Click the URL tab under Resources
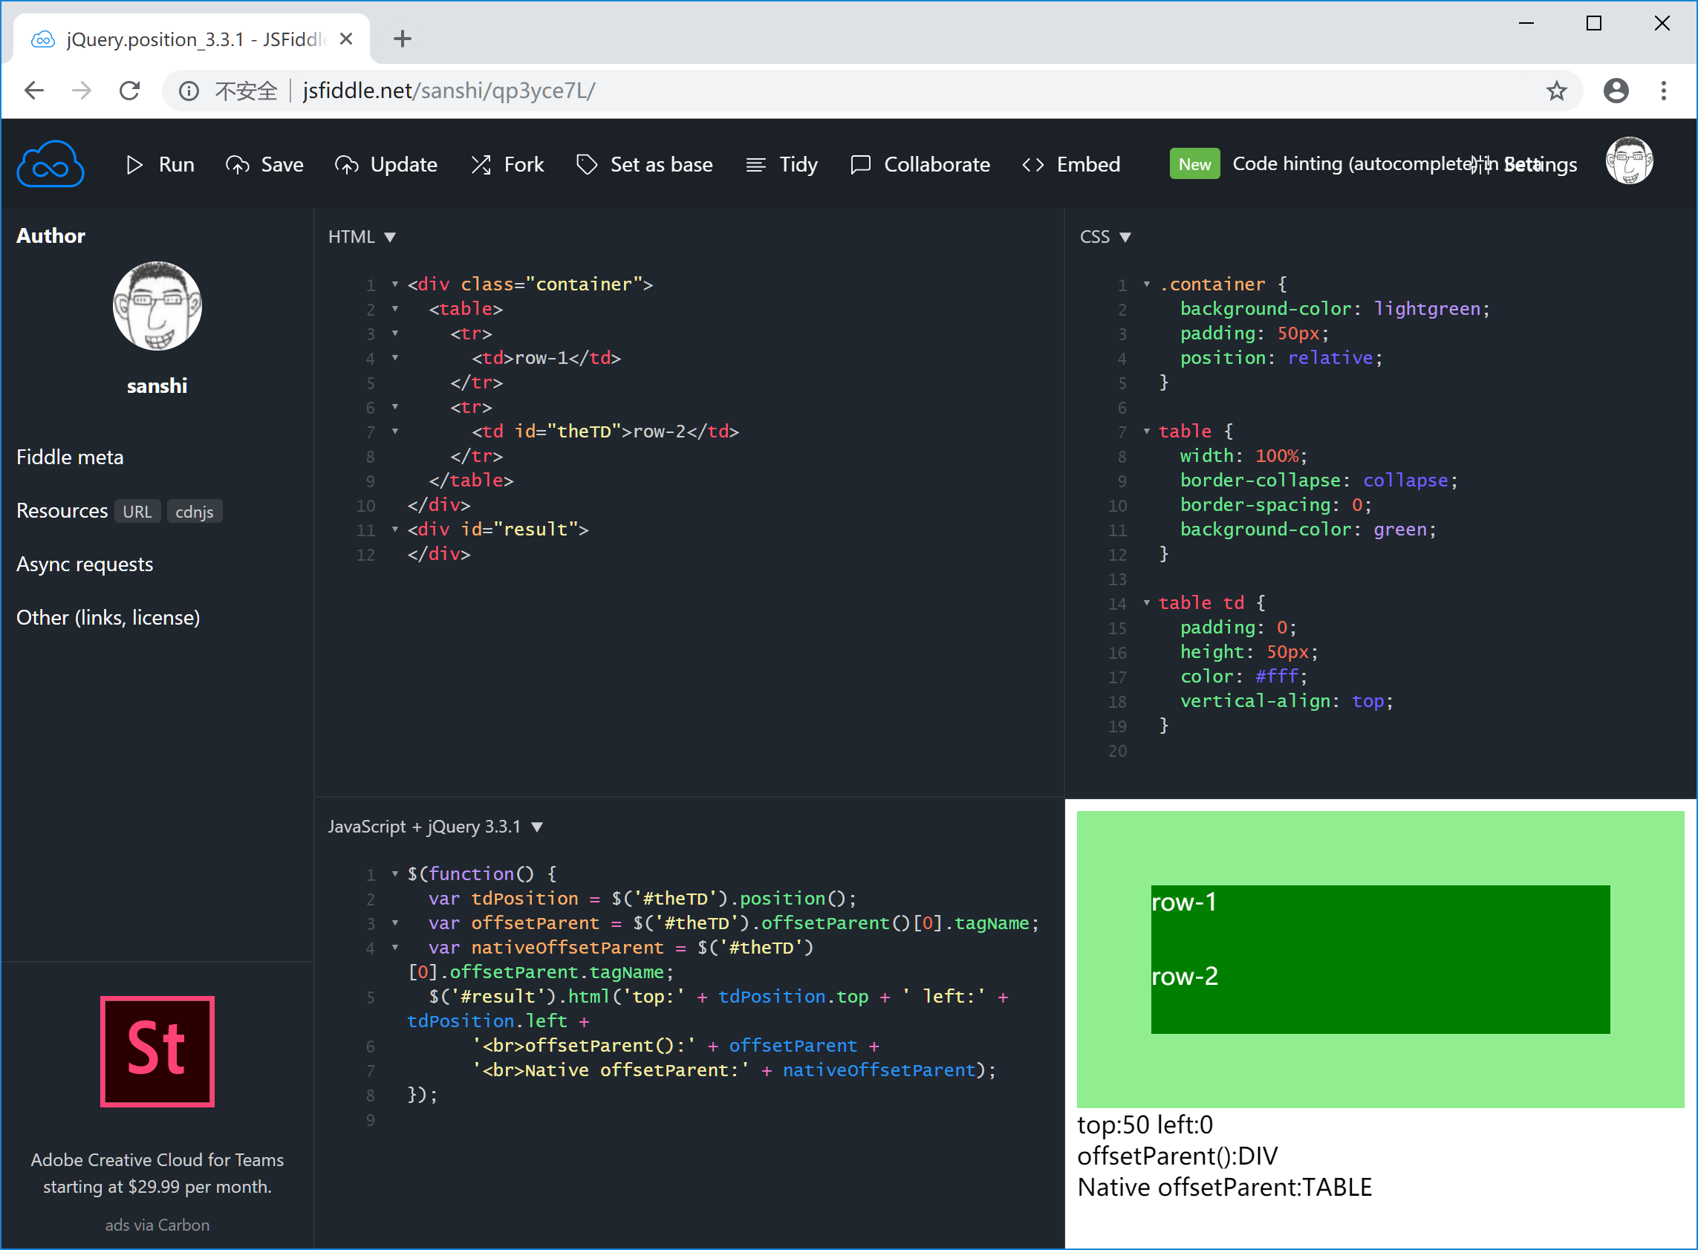Screen dimensions: 1698x1250 [136, 512]
